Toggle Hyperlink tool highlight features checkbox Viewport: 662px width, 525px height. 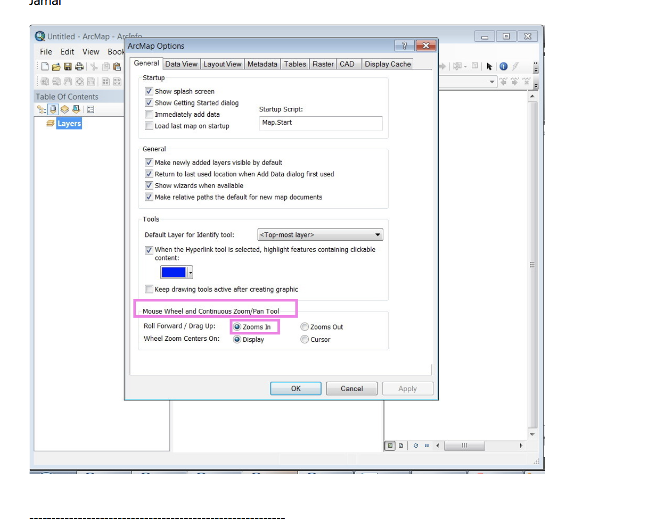tap(149, 250)
